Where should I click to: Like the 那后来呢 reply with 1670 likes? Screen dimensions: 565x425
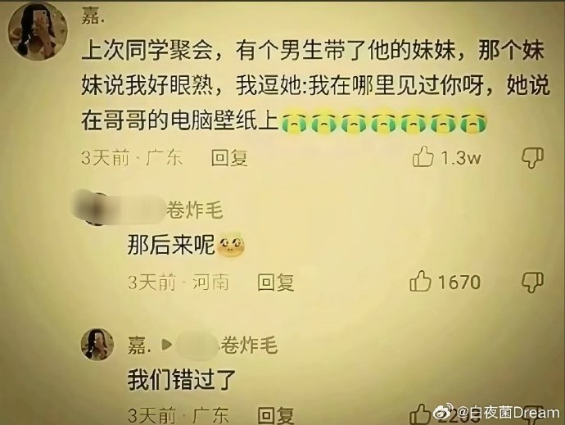click(x=421, y=281)
